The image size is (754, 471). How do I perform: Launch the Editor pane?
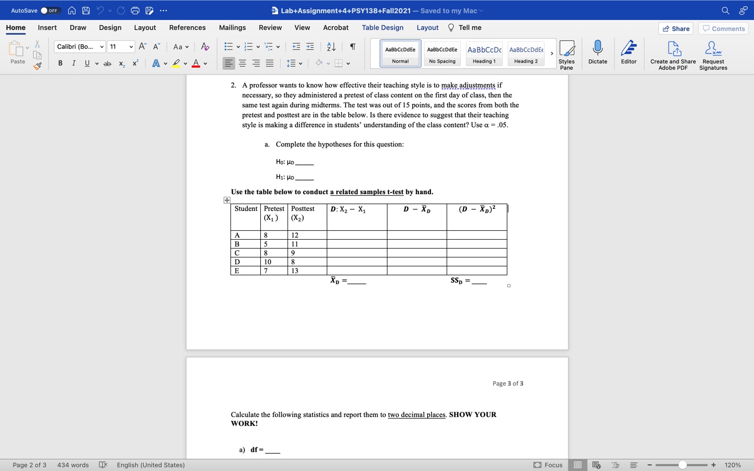tap(628, 52)
